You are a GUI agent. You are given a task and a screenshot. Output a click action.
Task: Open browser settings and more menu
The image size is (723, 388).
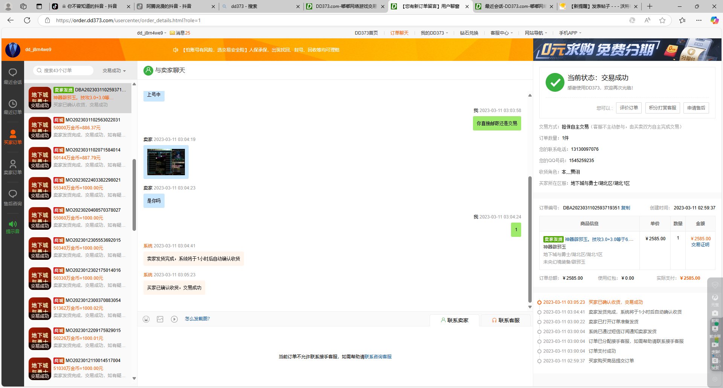click(x=699, y=20)
